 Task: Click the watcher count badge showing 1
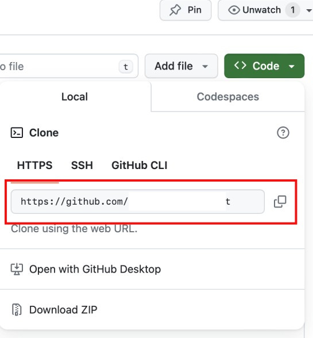(292, 10)
